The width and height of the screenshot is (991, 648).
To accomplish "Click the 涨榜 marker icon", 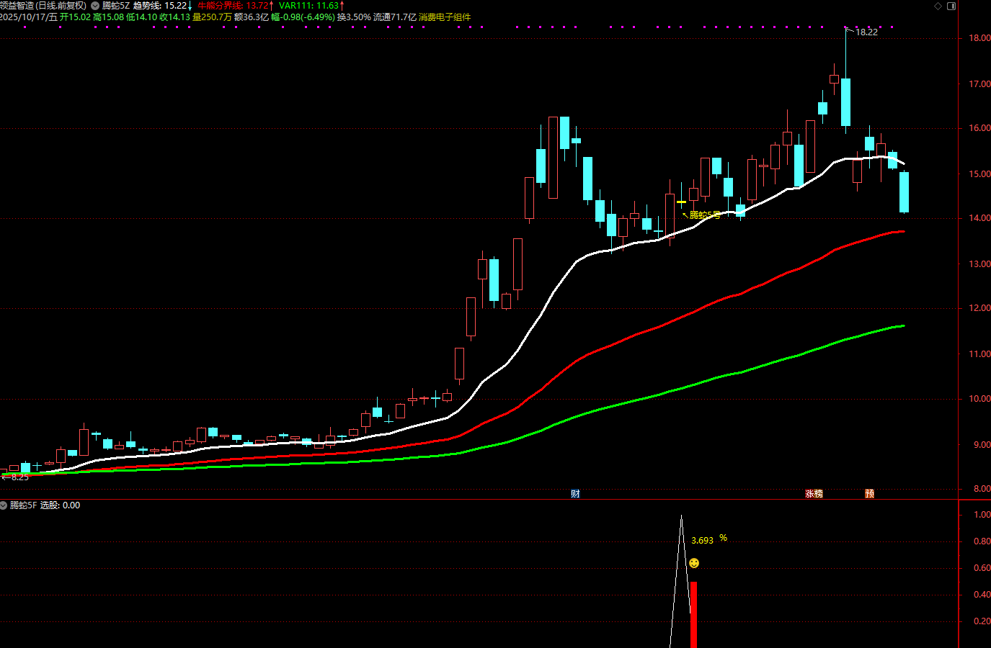I will [814, 494].
